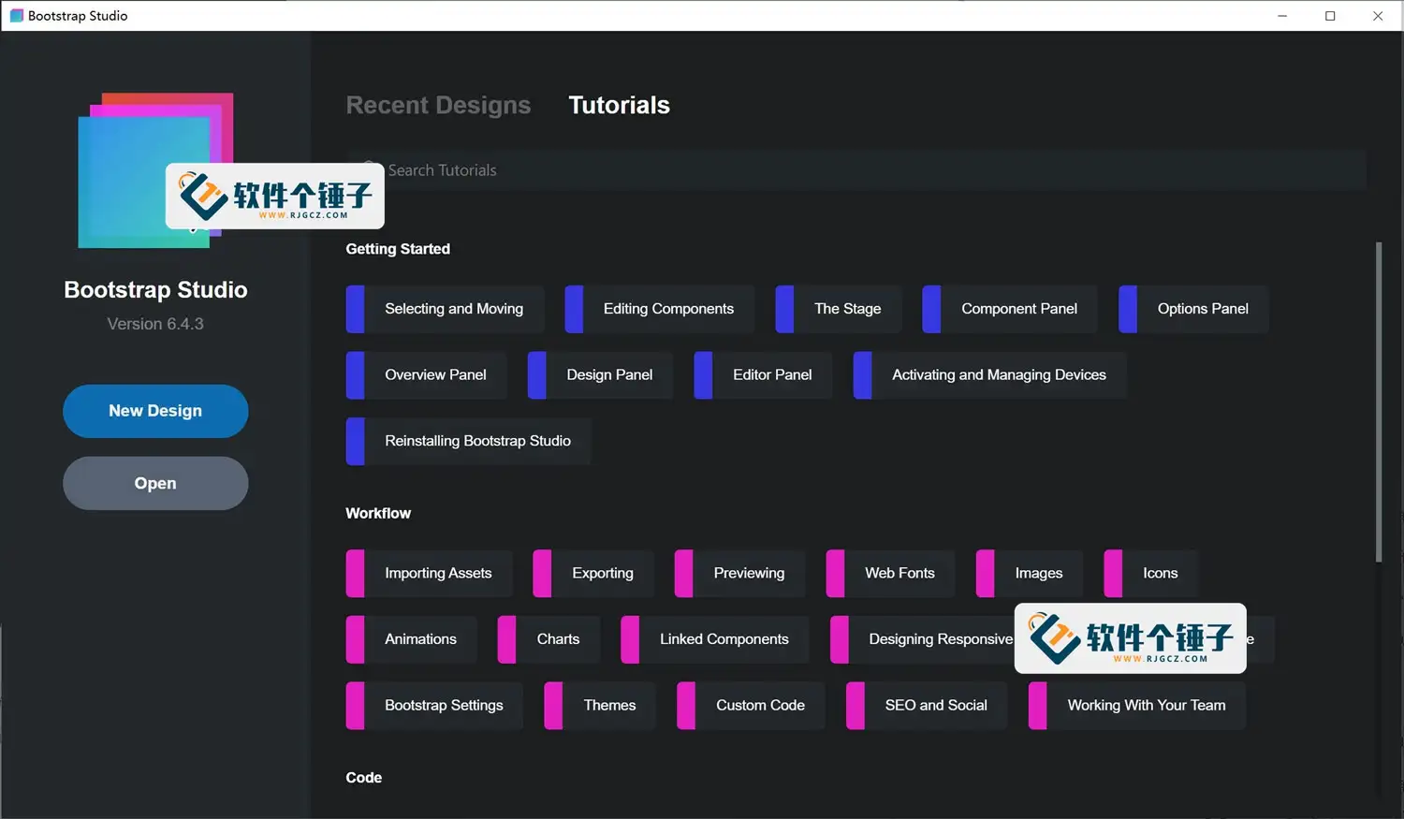This screenshot has height=819, width=1404.
Task: Minimize the Bootstrap Studio window
Action: pos(1282,16)
